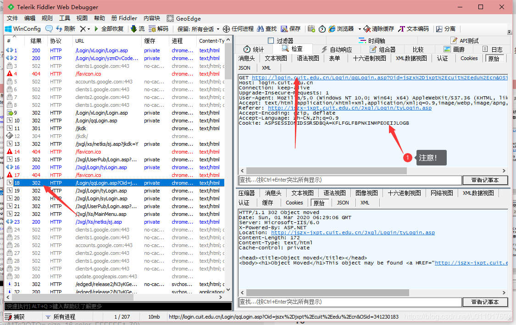
Task: Switch to the 组合器 composer tab
Action: pyautogui.click(x=383, y=50)
